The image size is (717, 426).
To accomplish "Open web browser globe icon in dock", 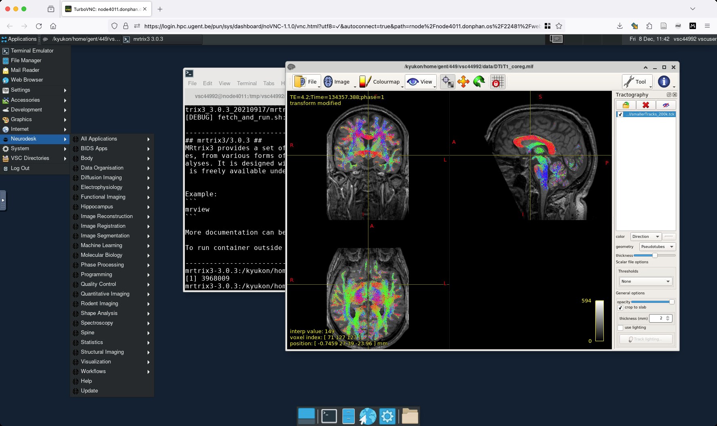I will tap(368, 416).
